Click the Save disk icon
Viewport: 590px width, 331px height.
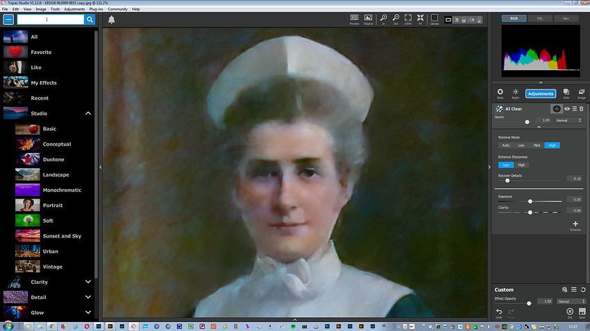(582, 312)
